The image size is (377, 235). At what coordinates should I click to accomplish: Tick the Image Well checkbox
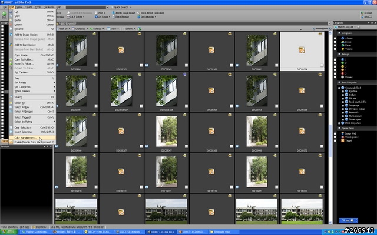335,133
